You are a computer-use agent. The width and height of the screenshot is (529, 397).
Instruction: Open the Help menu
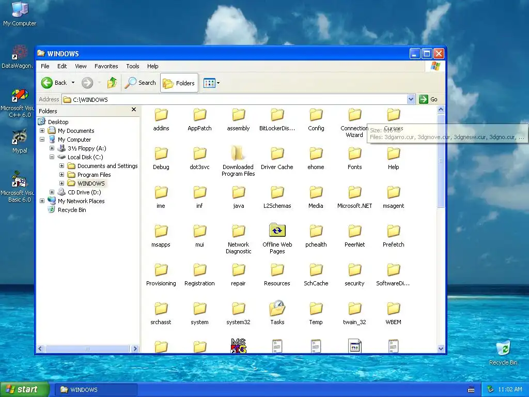152,66
